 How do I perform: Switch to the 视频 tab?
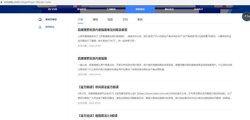coord(110,19)
